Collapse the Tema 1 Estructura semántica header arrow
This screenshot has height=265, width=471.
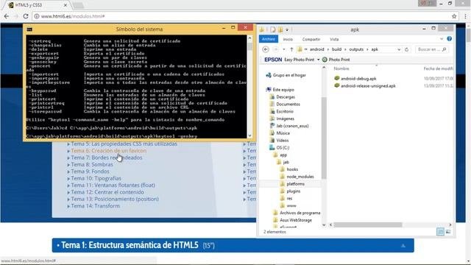[x=403, y=246]
